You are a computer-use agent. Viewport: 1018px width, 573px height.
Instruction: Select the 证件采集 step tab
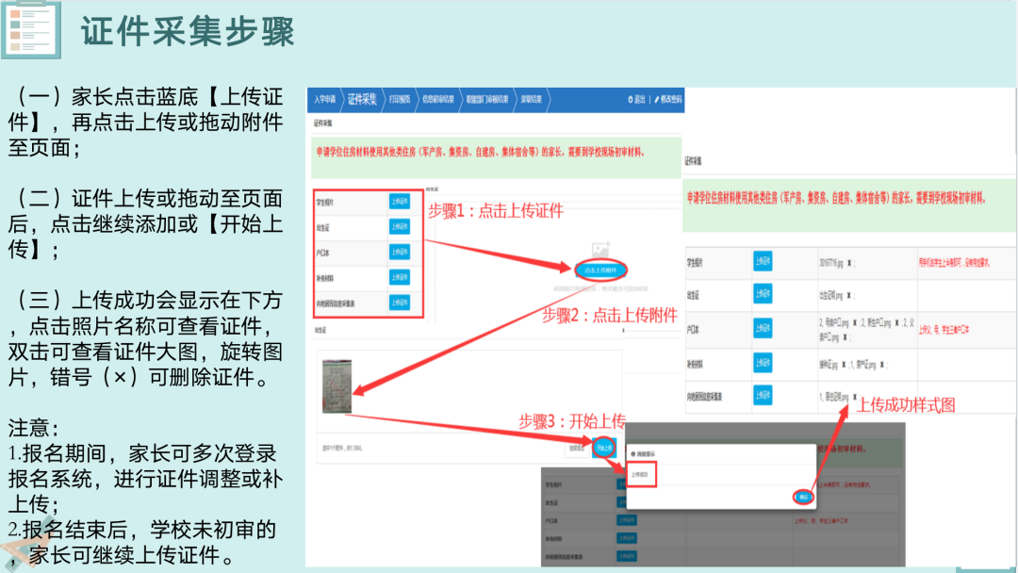(362, 99)
